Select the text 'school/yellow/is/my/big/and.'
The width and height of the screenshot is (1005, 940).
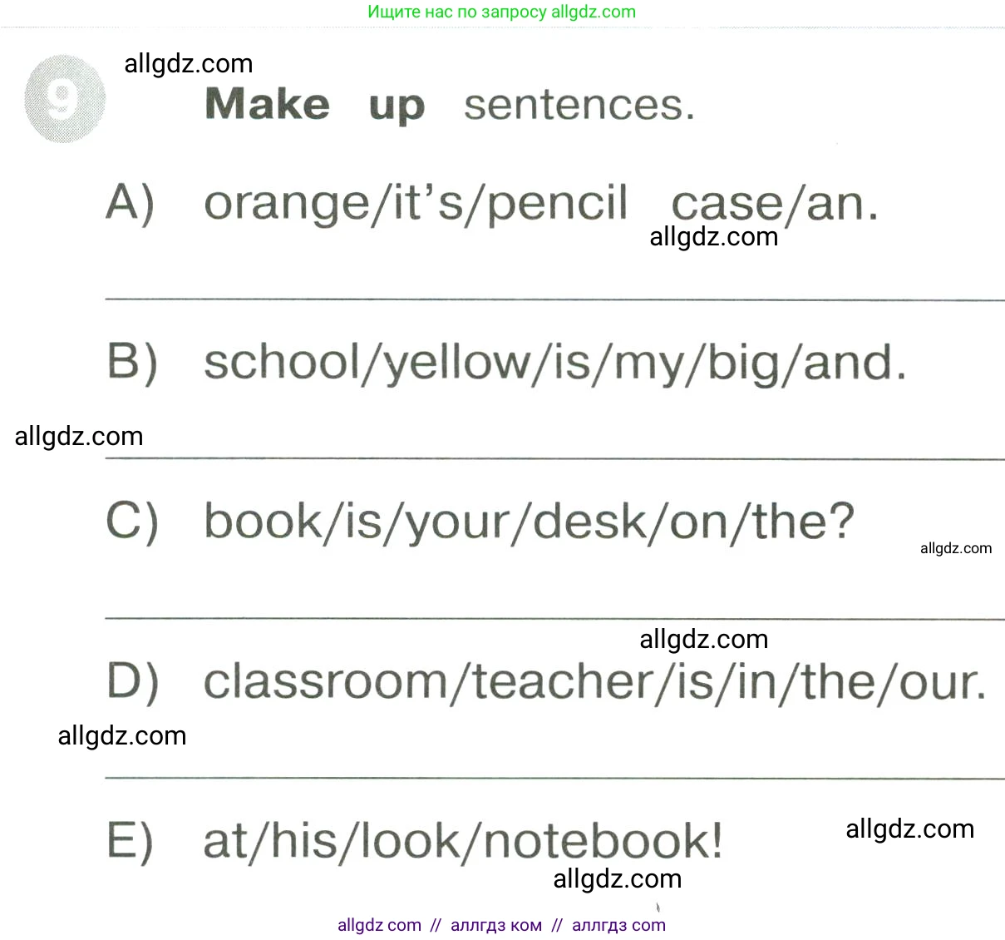[554, 363]
